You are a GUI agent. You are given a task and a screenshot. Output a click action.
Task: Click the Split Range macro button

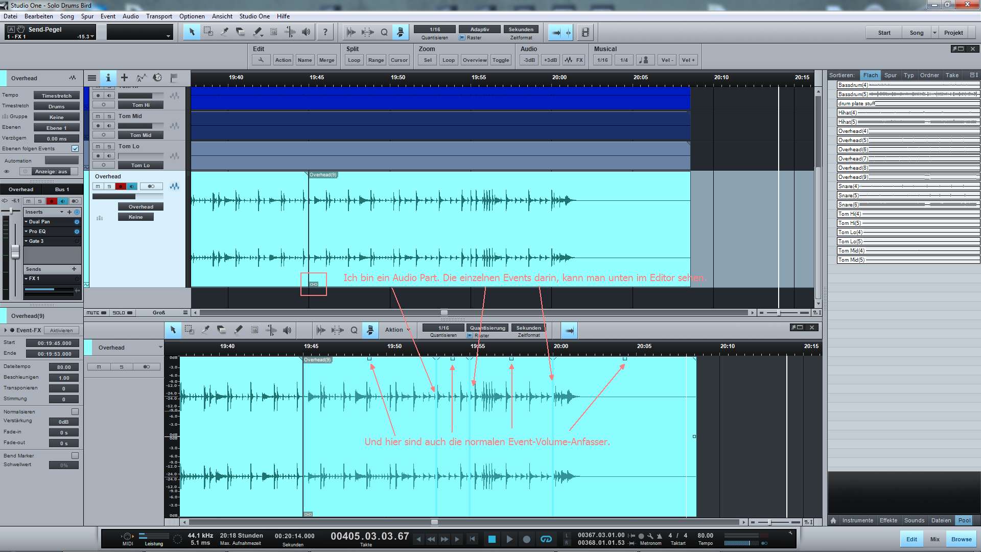(x=376, y=60)
